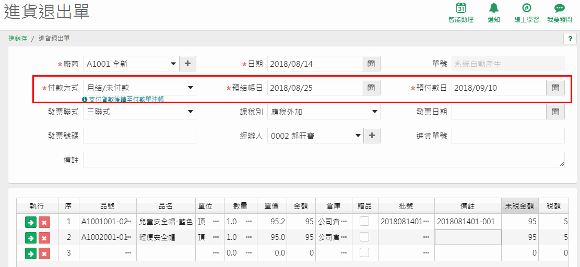Image resolution: width=580 pixels, height=267 pixels.
Task: Expand the 廠商 dropdown A1001 全新
Action: [173, 64]
